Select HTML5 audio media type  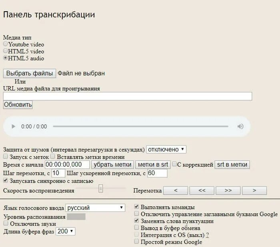pos(6,58)
